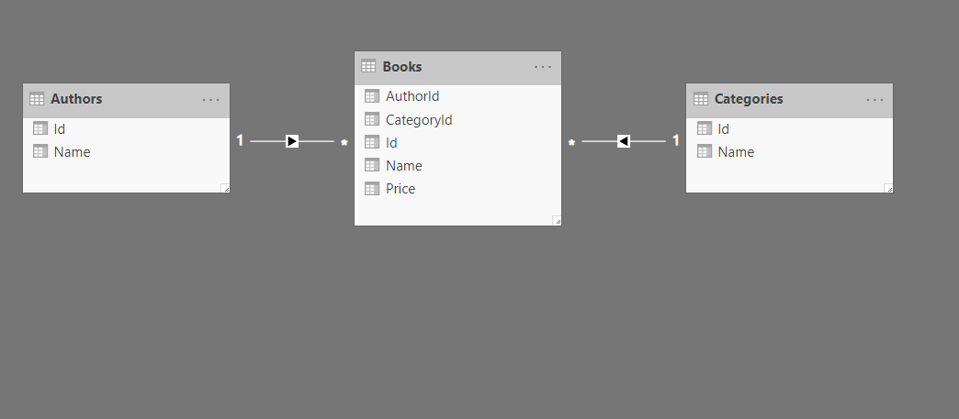Click the column icon beside CategoryId
959x419 pixels.
372,119
